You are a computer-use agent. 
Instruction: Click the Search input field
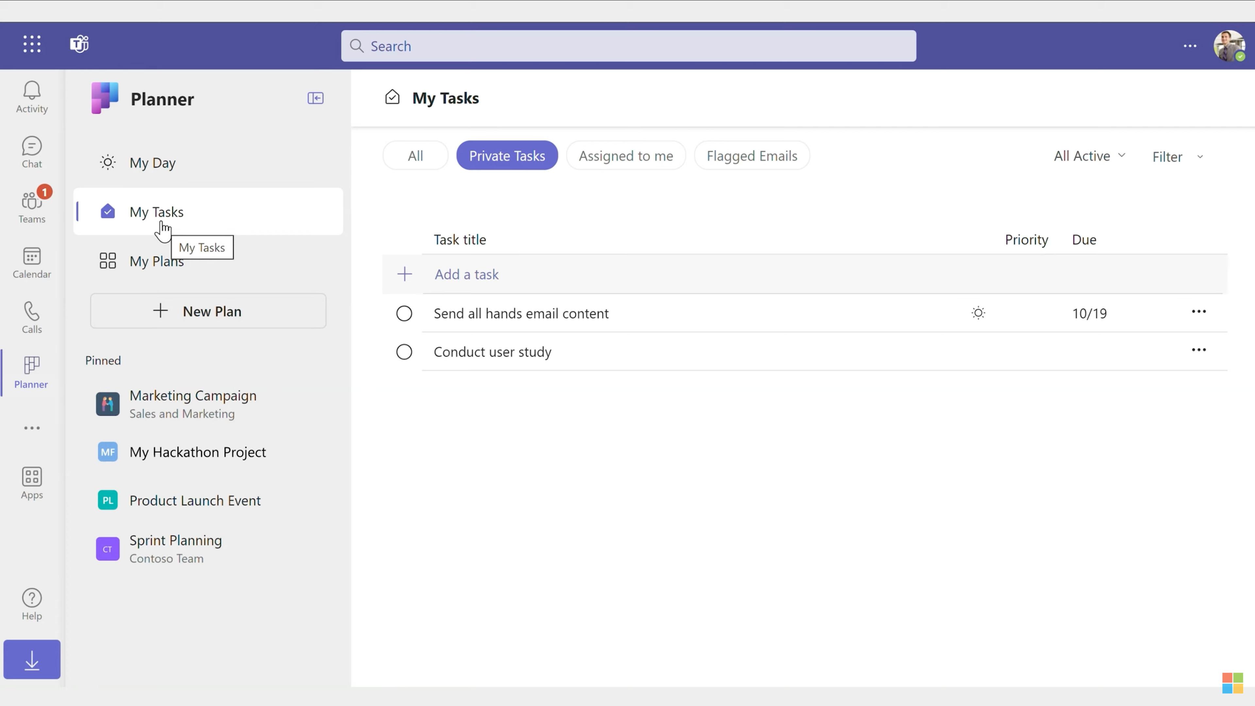click(628, 46)
